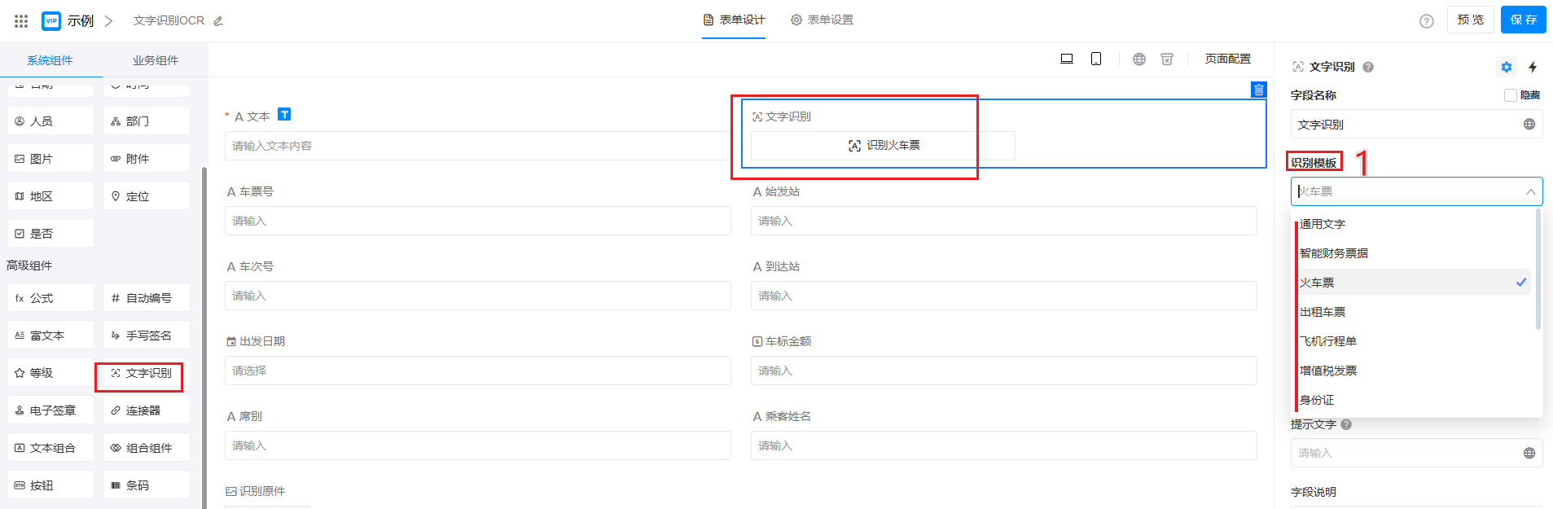
Task: Click the 车票号 input field
Action: click(x=477, y=221)
